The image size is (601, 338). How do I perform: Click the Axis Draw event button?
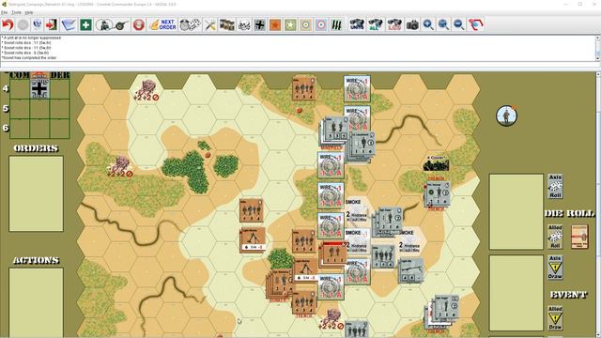pyautogui.click(x=555, y=267)
